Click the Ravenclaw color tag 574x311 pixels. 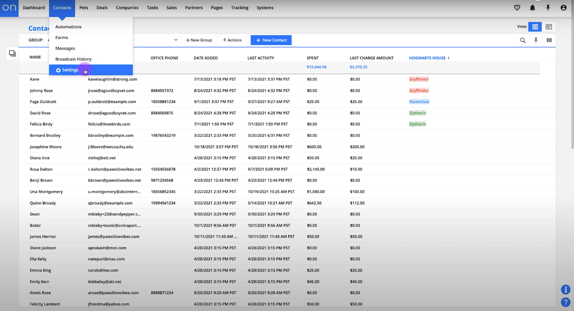(x=419, y=102)
